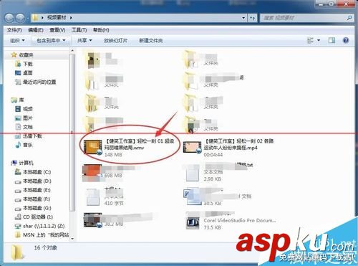This screenshot has height=266, width=358.
Task: Open the 图片 library
Action: point(24,118)
